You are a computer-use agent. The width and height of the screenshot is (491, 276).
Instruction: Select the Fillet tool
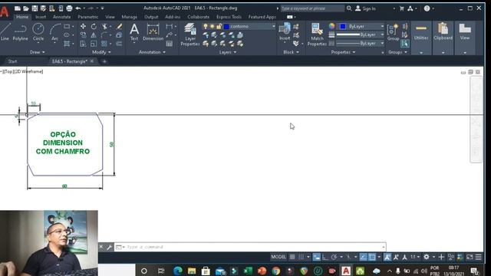pyautogui.click(x=104, y=34)
